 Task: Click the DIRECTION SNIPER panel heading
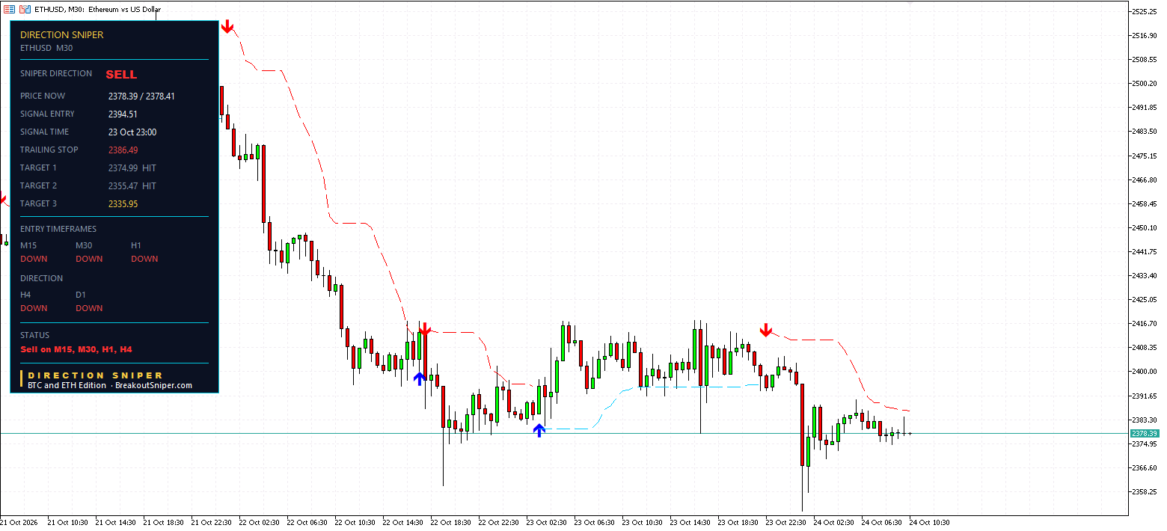62,35
